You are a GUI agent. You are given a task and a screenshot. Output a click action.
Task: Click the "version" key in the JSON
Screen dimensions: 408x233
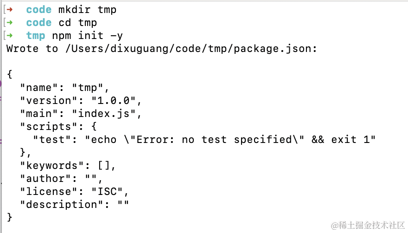(49, 101)
